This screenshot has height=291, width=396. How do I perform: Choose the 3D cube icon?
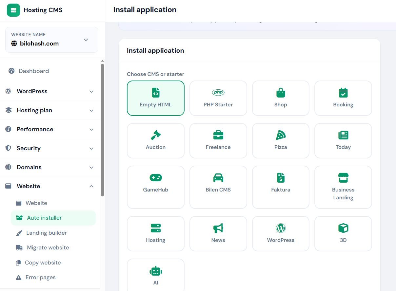[x=343, y=228]
